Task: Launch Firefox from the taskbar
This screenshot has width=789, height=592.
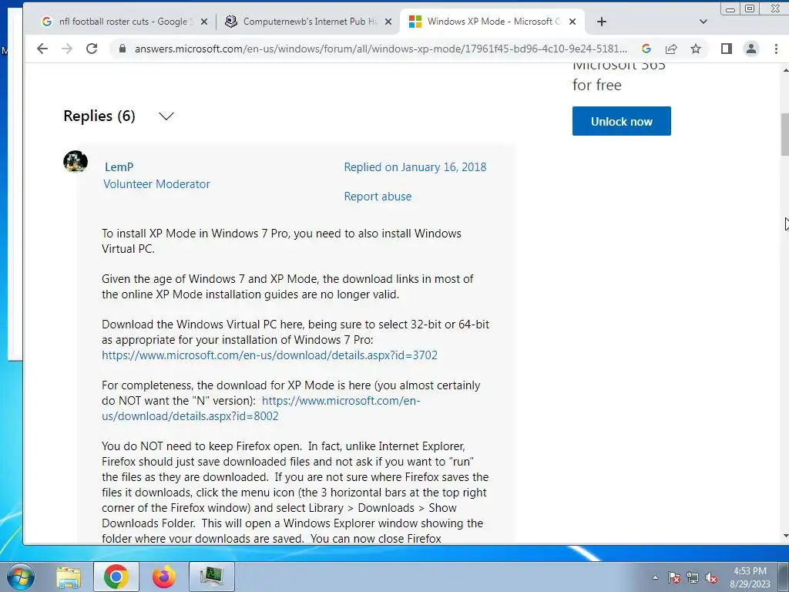Action: pyautogui.click(x=164, y=577)
